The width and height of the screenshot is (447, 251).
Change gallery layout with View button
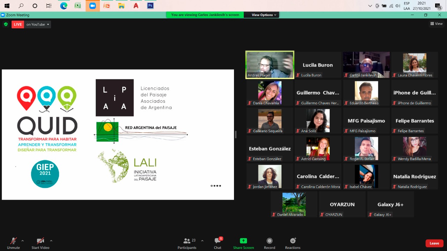437,24
